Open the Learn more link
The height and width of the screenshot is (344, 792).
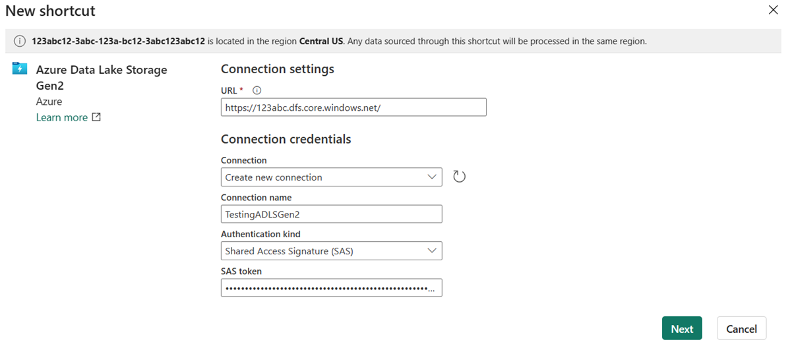[x=62, y=117]
